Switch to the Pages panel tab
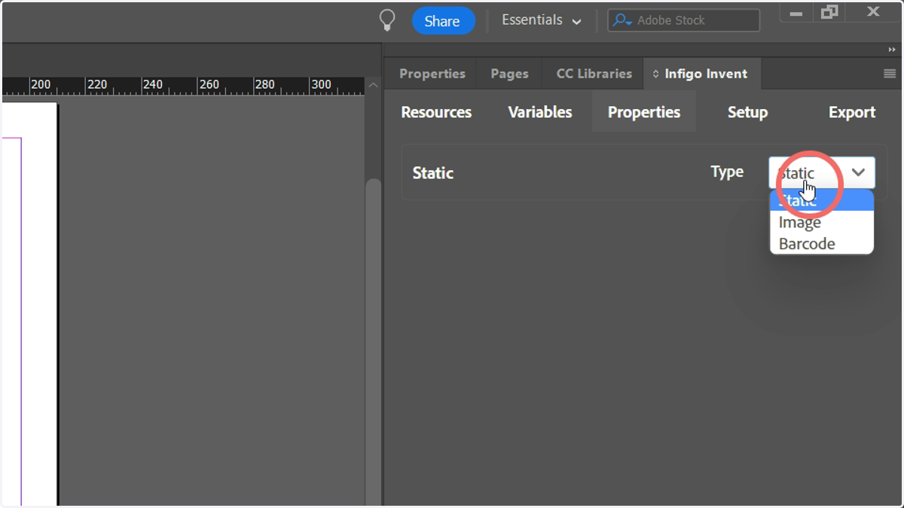Image resolution: width=904 pixels, height=508 pixels. 509,74
